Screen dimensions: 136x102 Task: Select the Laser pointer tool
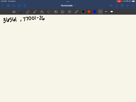pos(76,12)
